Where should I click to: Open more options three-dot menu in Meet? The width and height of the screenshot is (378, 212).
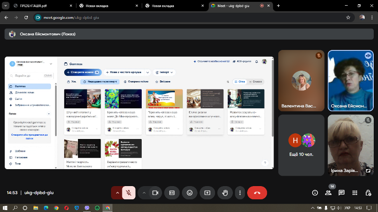pyautogui.click(x=240, y=193)
